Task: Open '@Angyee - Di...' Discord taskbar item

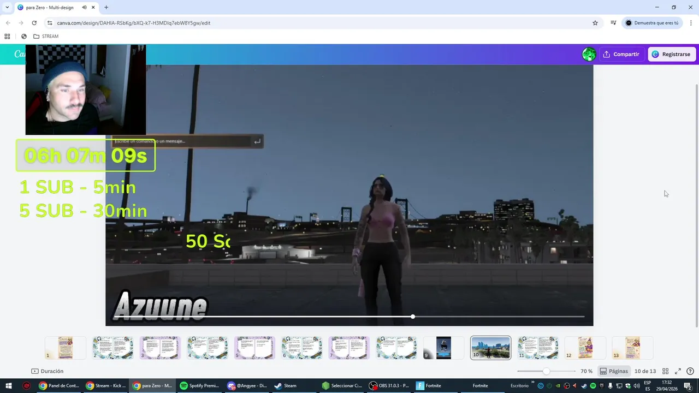Action: pyautogui.click(x=247, y=386)
